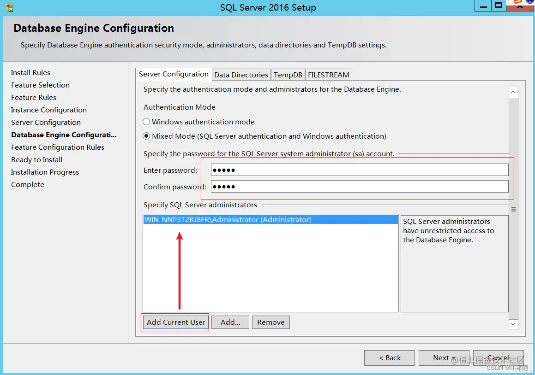Proceed with the Next > button
The image size is (535, 375).
point(444,357)
